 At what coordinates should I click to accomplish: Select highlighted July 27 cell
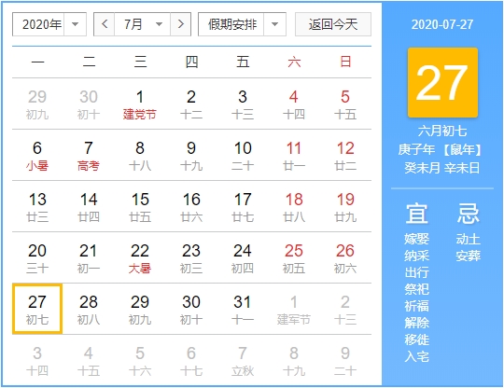(x=37, y=309)
